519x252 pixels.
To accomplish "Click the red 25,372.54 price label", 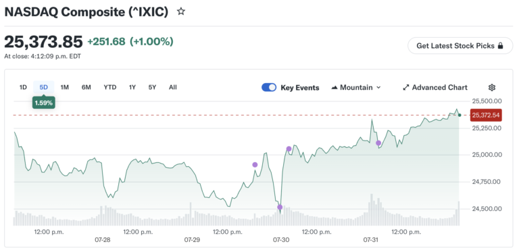I will tap(486, 115).
